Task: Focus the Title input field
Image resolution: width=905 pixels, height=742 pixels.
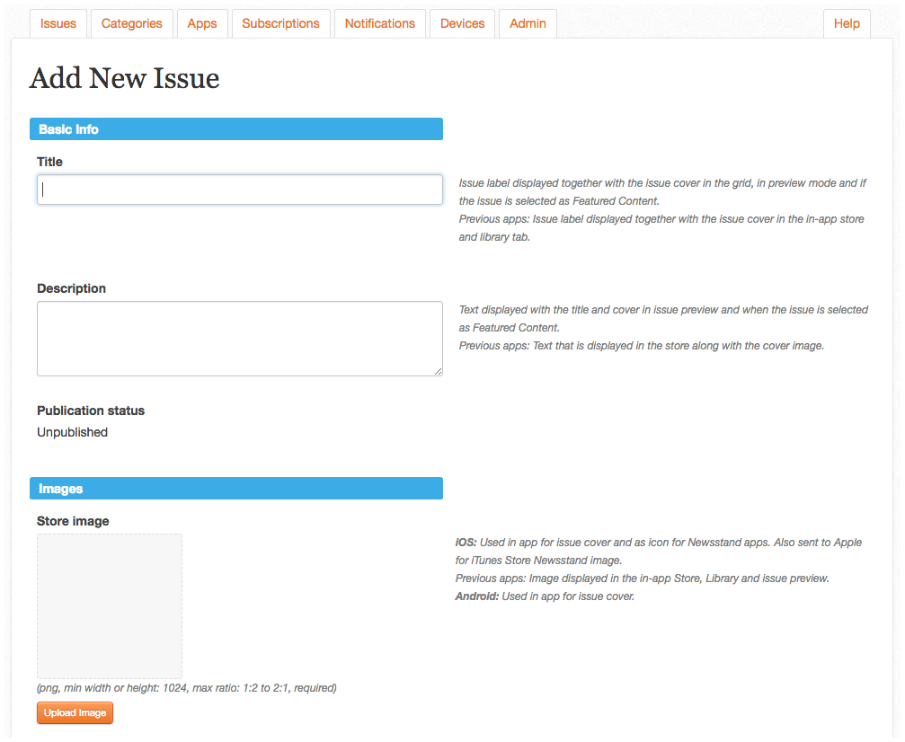Action: click(x=240, y=190)
